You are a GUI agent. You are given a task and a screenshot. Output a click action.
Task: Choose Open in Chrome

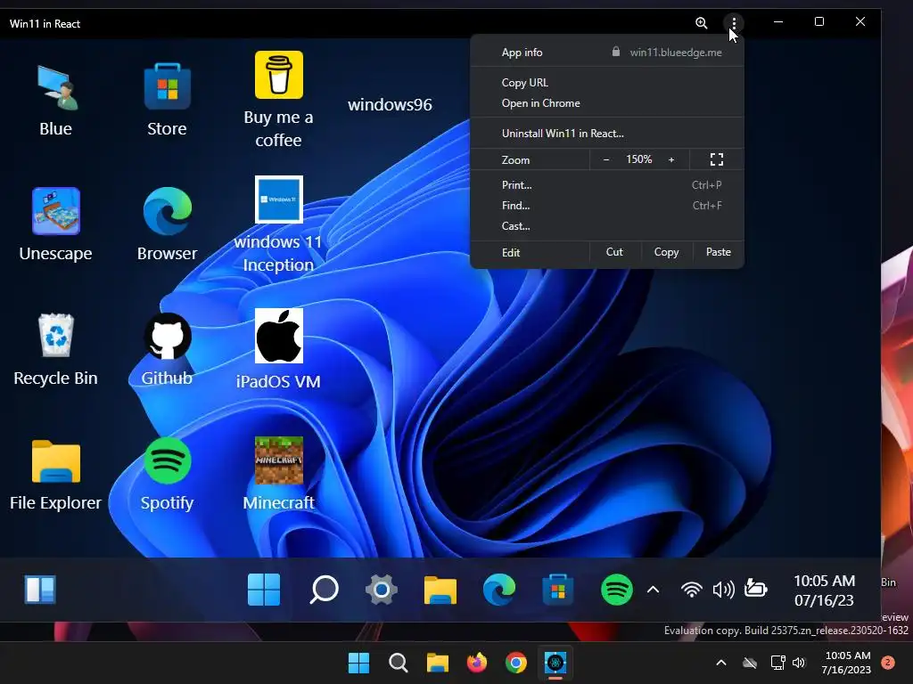click(x=606, y=103)
